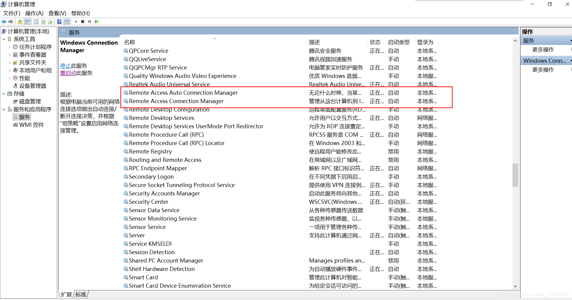Click the gear icon of Smart Card
Screen dimensions: 572x300
tap(126, 277)
